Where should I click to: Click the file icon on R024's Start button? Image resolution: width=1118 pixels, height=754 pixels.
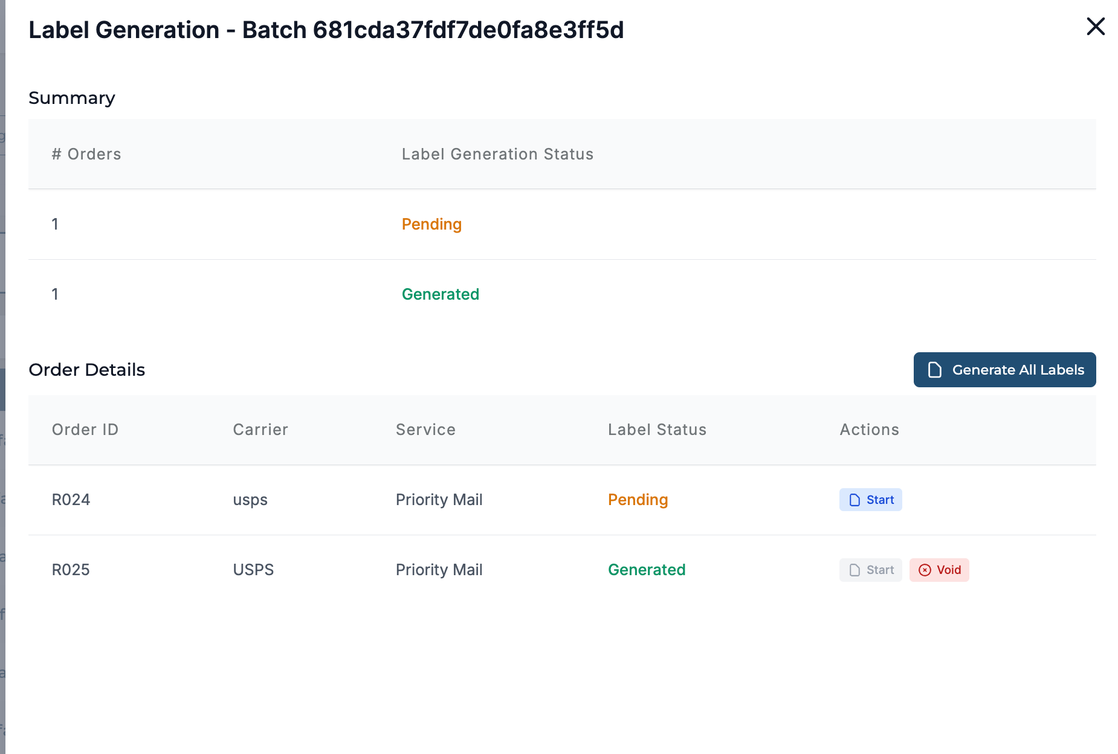coord(855,500)
